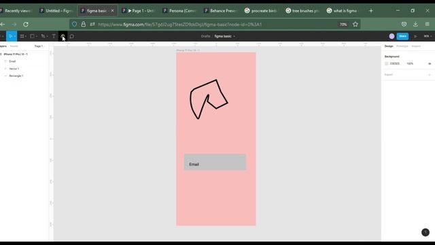
Task: Open the Pen tool options arrow
Action: [47, 36]
